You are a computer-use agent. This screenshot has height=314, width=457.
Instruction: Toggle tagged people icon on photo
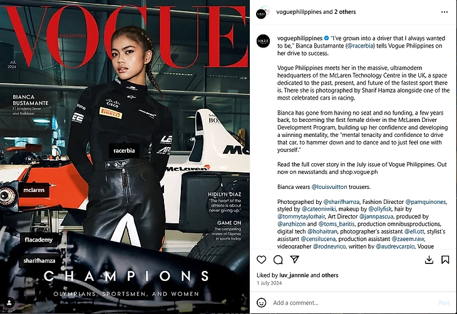coord(9,303)
